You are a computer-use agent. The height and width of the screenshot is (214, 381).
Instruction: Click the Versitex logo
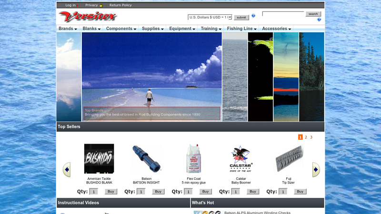pyautogui.click(x=88, y=17)
